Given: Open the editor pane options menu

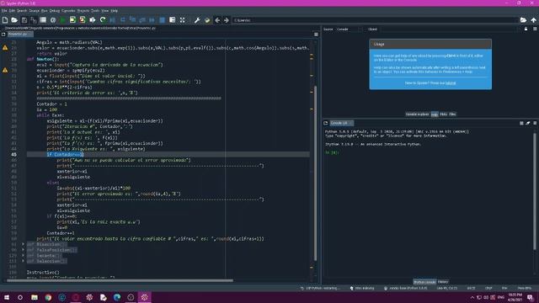Looking at the screenshot, I should (x=316, y=35).
